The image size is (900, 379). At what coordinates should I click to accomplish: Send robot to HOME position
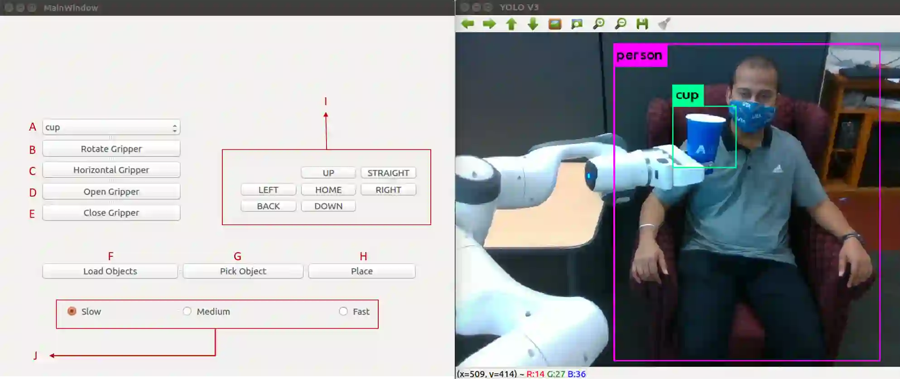(328, 190)
